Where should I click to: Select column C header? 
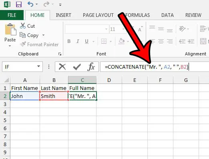click(82, 80)
